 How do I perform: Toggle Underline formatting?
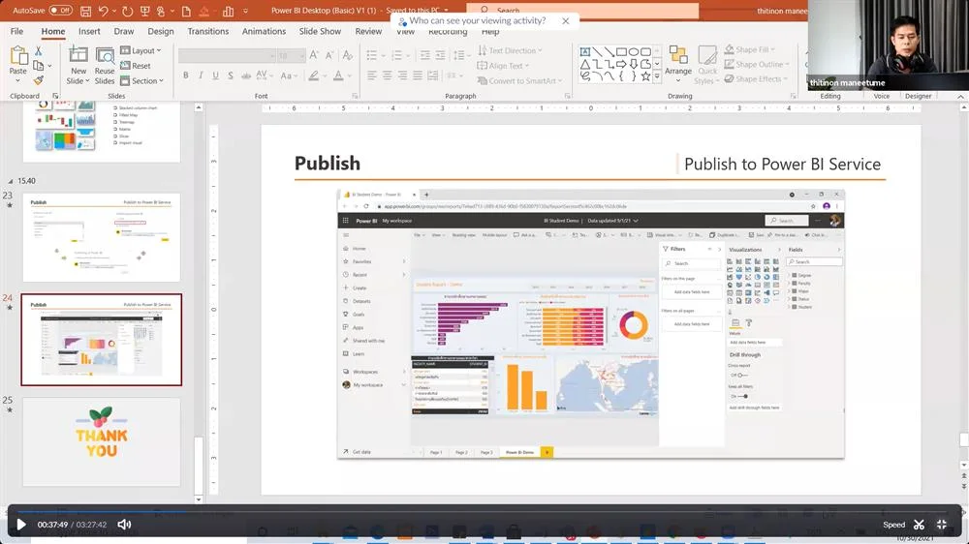tap(215, 76)
